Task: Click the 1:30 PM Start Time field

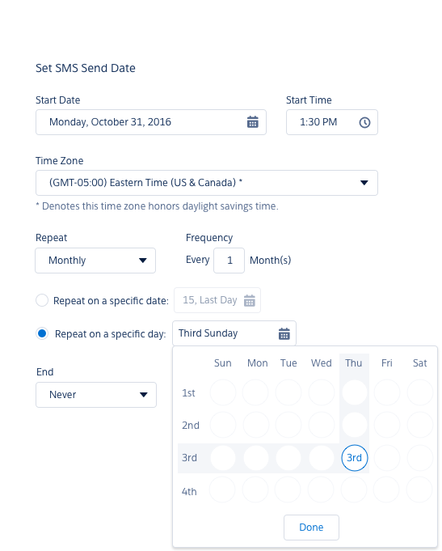Action: point(332,122)
